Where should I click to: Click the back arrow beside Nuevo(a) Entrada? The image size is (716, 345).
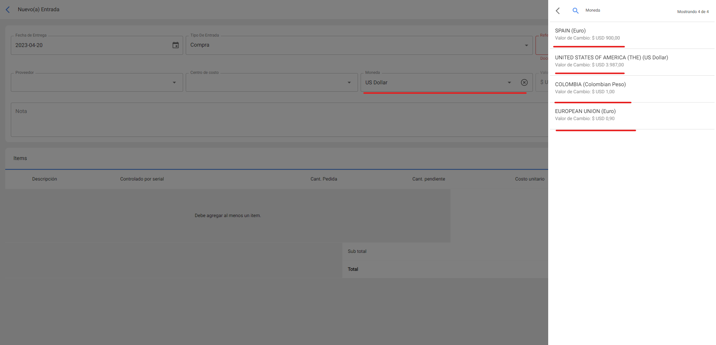pyautogui.click(x=8, y=10)
